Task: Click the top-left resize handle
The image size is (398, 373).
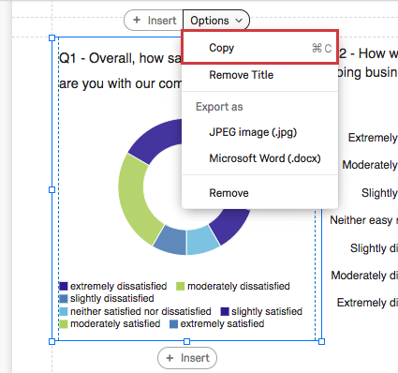Action: pyautogui.click(x=52, y=38)
